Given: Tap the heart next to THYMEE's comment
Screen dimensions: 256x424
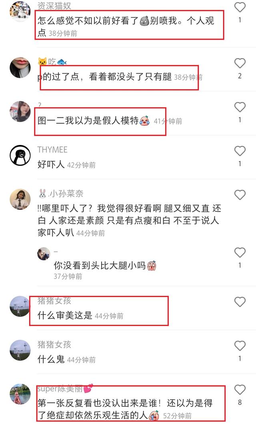Looking at the screenshot, I should [x=240, y=151].
